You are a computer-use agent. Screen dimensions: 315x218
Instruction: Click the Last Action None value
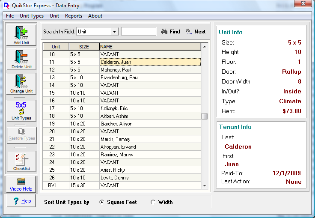tap(294, 182)
